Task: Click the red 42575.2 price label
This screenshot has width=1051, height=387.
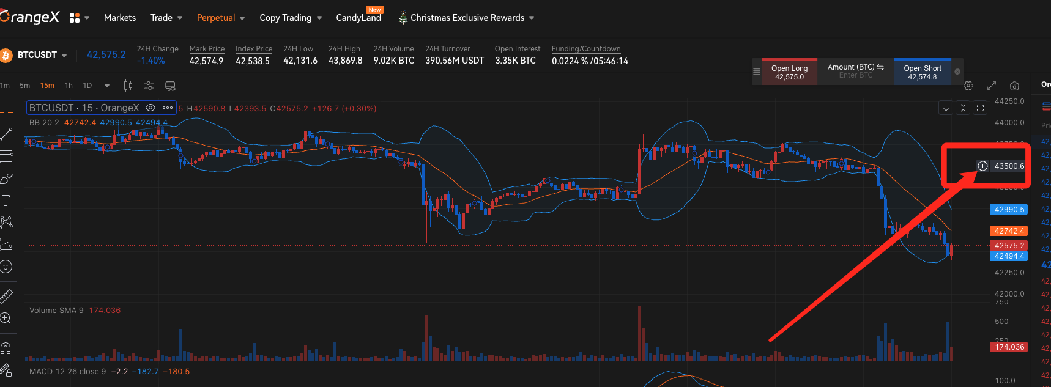Action: pos(1009,245)
